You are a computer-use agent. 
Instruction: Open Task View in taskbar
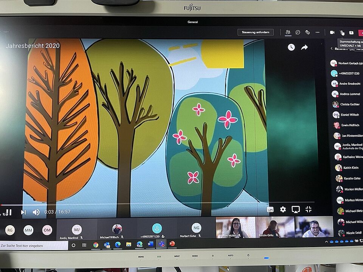click(84, 245)
